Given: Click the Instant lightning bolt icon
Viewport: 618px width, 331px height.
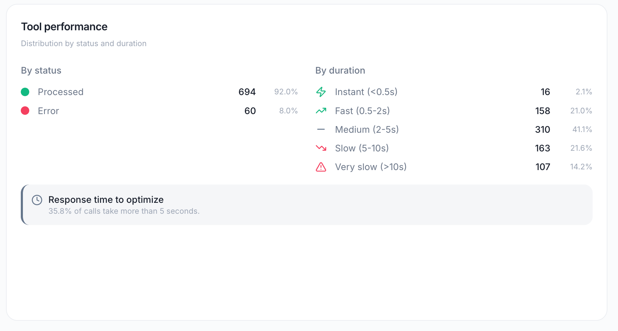Looking at the screenshot, I should point(321,92).
